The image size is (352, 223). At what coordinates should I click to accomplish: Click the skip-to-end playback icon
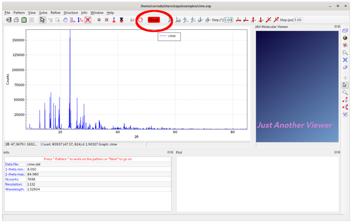point(132,20)
